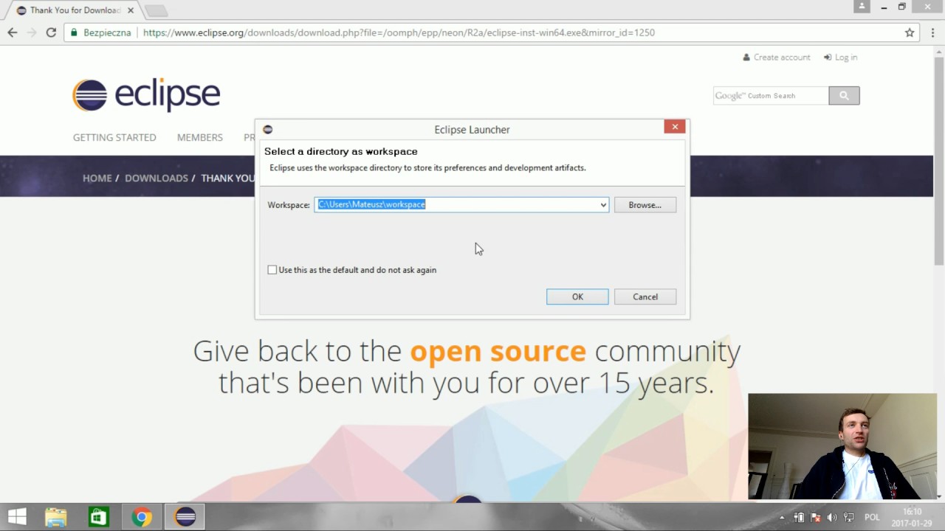Go to HOME in the breadcrumb
The width and height of the screenshot is (945, 531).
click(97, 178)
